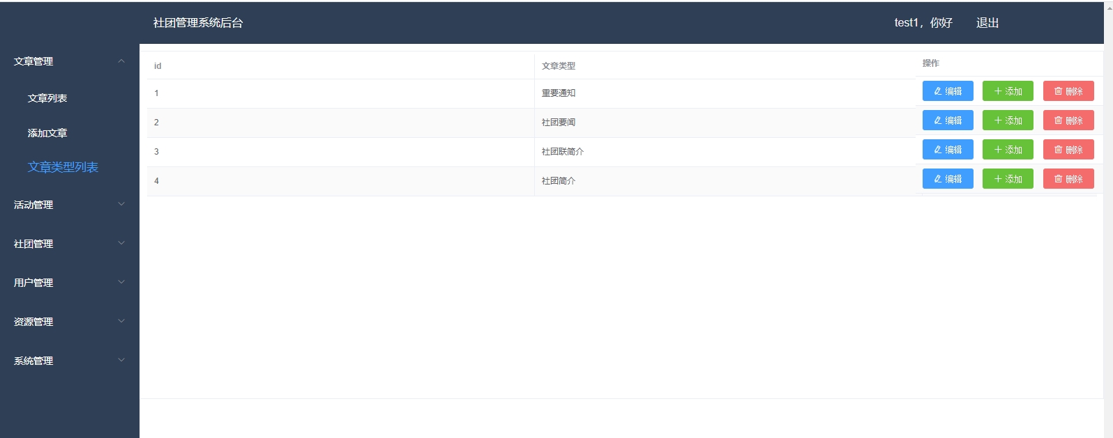Expand the 活动管理 menu chevron

(121, 204)
